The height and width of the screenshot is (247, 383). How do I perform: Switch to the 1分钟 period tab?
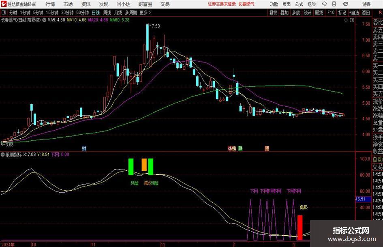(x=25, y=13)
